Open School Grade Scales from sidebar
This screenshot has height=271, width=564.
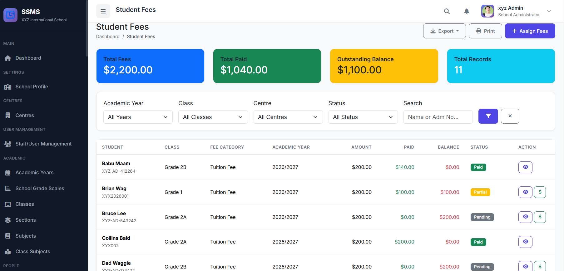pos(40,189)
